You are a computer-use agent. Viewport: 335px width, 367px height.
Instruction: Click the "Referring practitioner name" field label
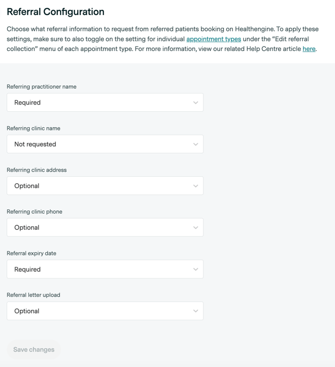[x=41, y=87]
